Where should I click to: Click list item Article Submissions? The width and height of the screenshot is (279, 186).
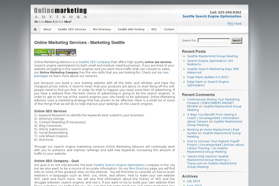51,129
